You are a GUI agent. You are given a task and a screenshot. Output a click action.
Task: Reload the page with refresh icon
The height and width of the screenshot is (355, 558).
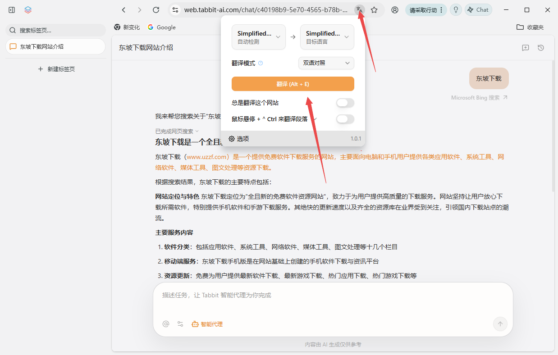pos(156,10)
